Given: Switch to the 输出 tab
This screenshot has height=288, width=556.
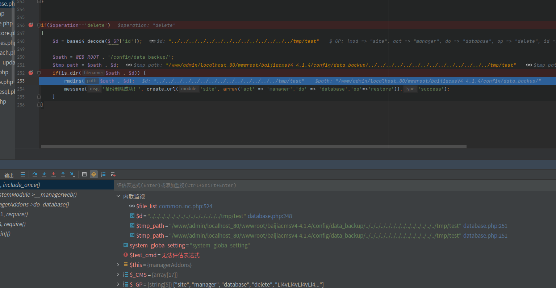Looking at the screenshot, I should pos(9,175).
